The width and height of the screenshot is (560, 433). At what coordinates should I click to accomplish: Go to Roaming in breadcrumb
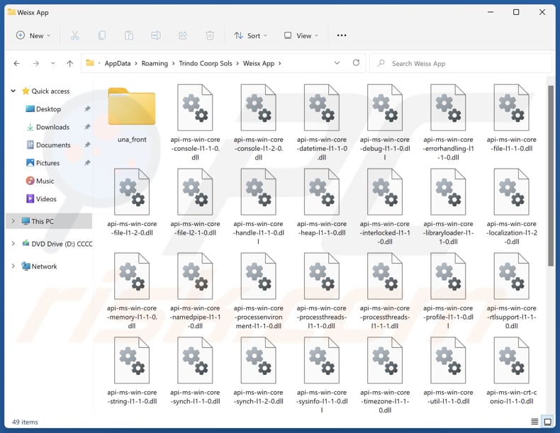point(155,64)
